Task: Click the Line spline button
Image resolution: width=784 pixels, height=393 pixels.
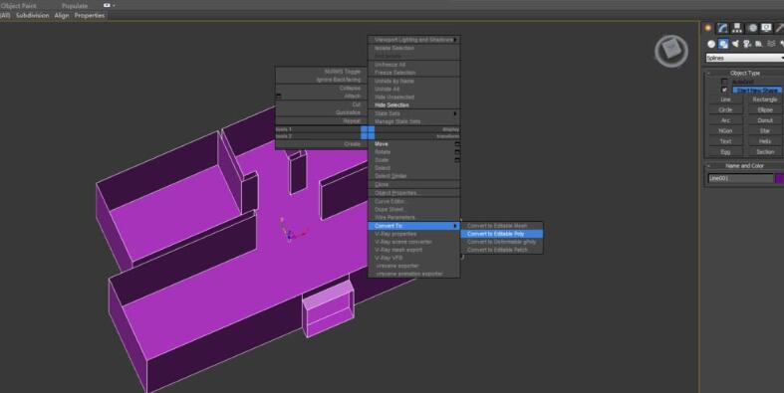Action: click(725, 99)
